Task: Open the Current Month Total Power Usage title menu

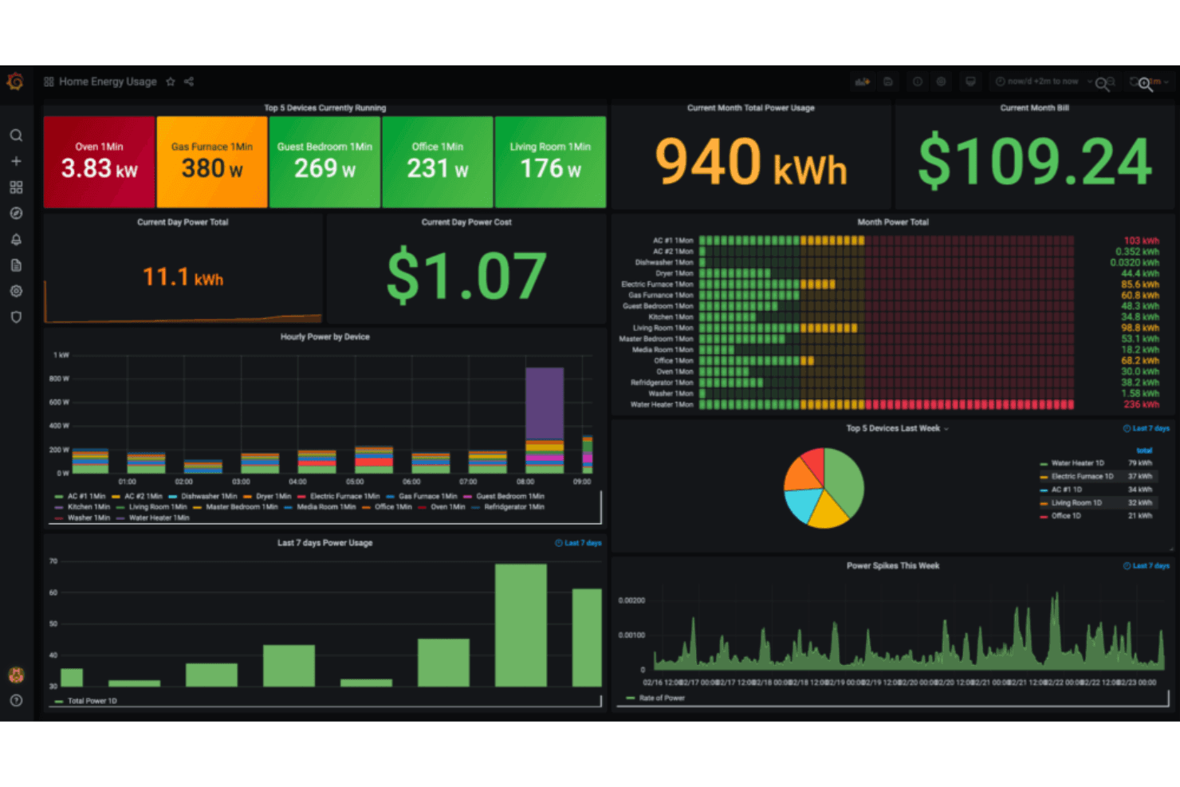Action: pyautogui.click(x=751, y=108)
